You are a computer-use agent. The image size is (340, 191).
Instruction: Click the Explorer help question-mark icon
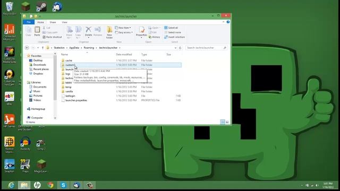[x=228, y=22]
